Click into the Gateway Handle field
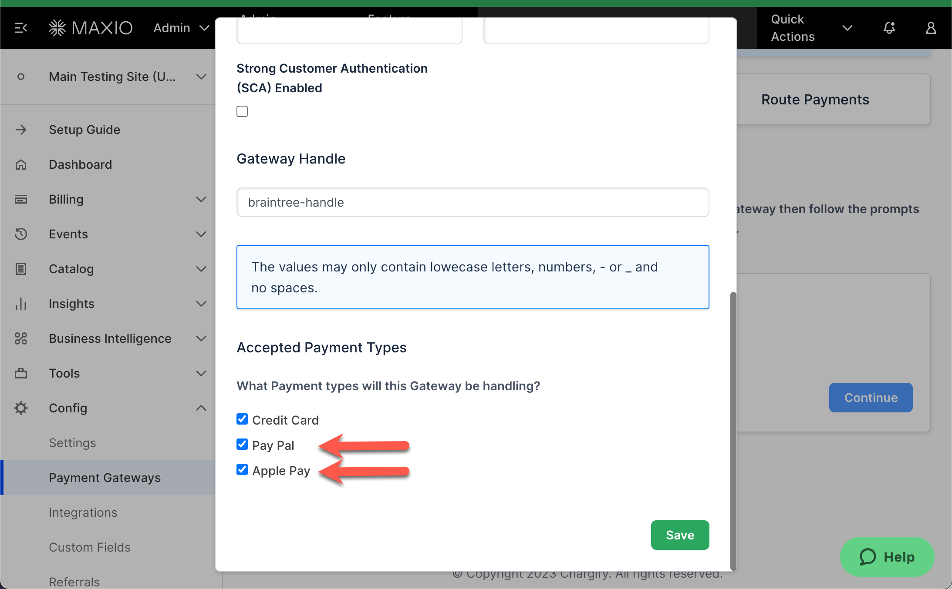The width and height of the screenshot is (952, 589). click(473, 202)
